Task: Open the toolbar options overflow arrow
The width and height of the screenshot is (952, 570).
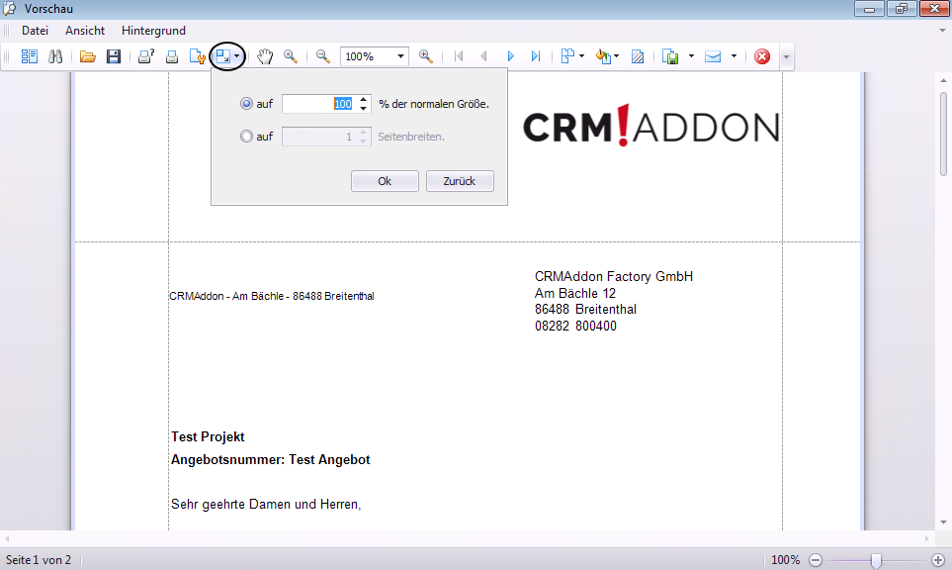Action: pos(786,57)
